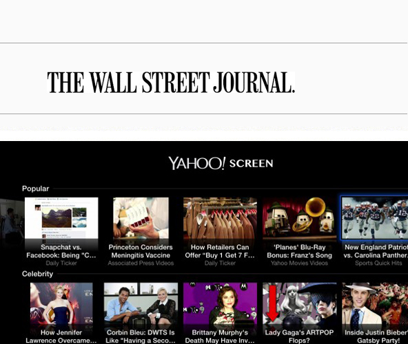Open Princeton Considers Meningitis Vaccine video
The height and width of the screenshot is (344, 408).
pos(141,218)
